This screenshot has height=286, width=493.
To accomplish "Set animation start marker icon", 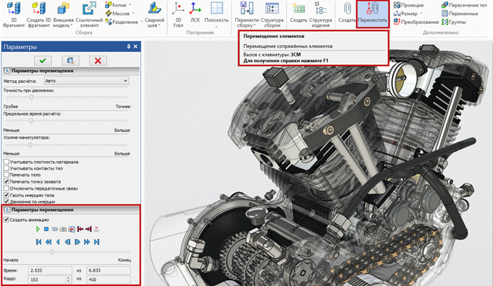I will [80, 229].
